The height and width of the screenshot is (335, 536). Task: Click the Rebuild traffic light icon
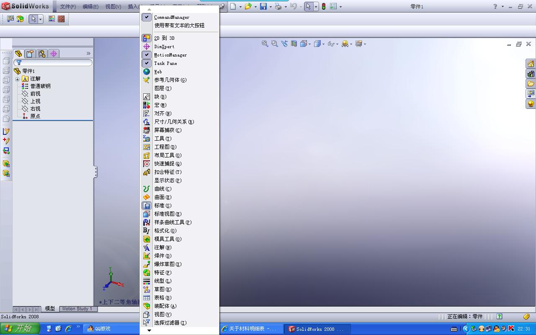point(324,6)
